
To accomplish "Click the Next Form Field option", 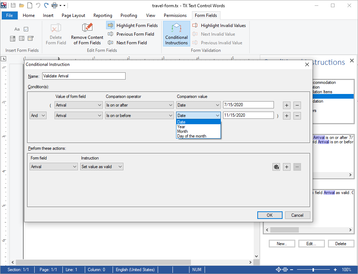I will point(110,42).
